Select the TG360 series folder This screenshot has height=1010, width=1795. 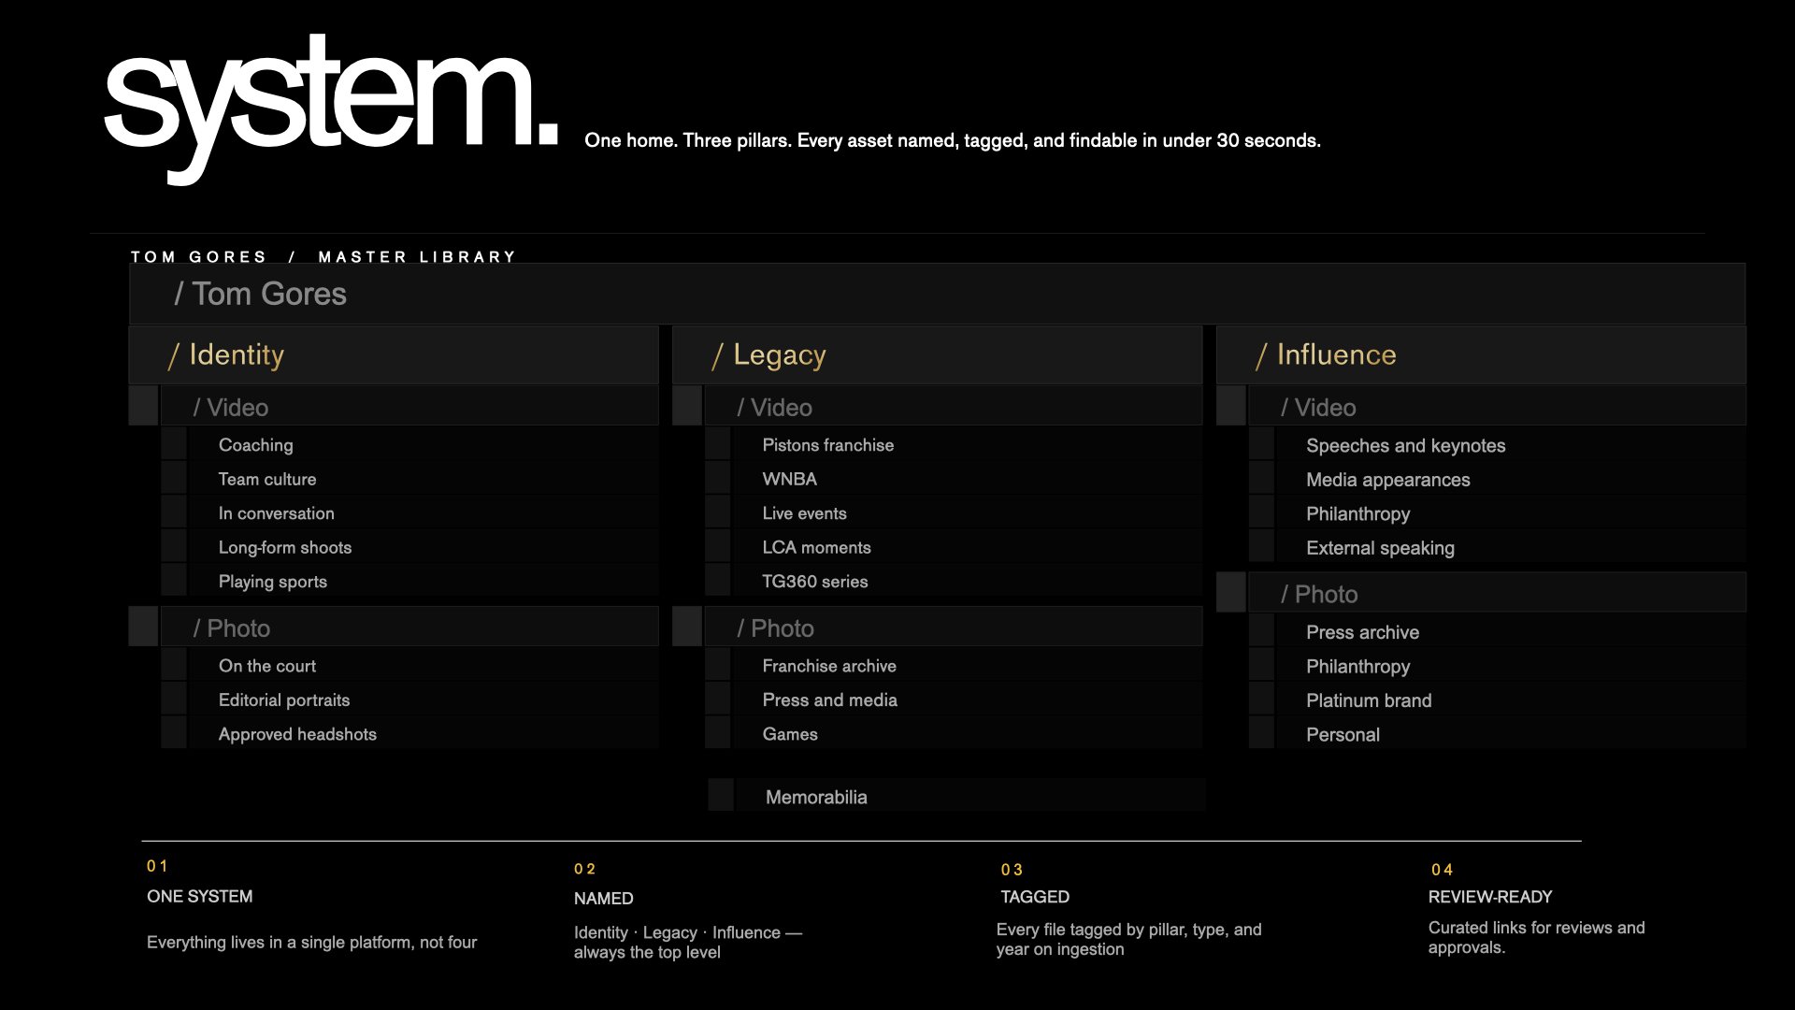tap(814, 582)
